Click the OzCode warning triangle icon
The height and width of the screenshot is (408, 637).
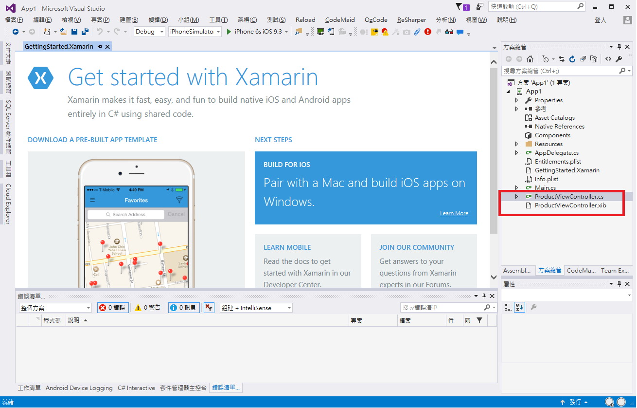click(385, 32)
